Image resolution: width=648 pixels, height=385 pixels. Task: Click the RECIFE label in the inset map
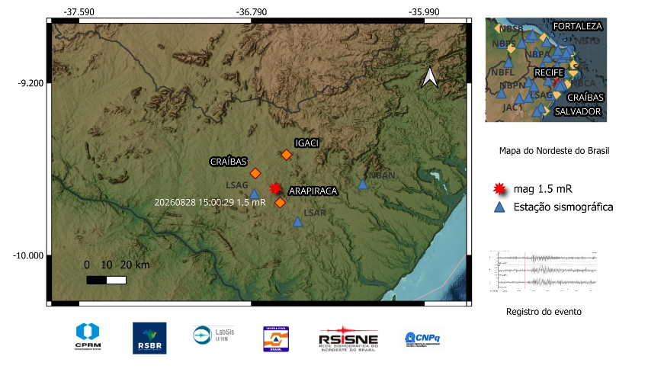tap(549, 72)
